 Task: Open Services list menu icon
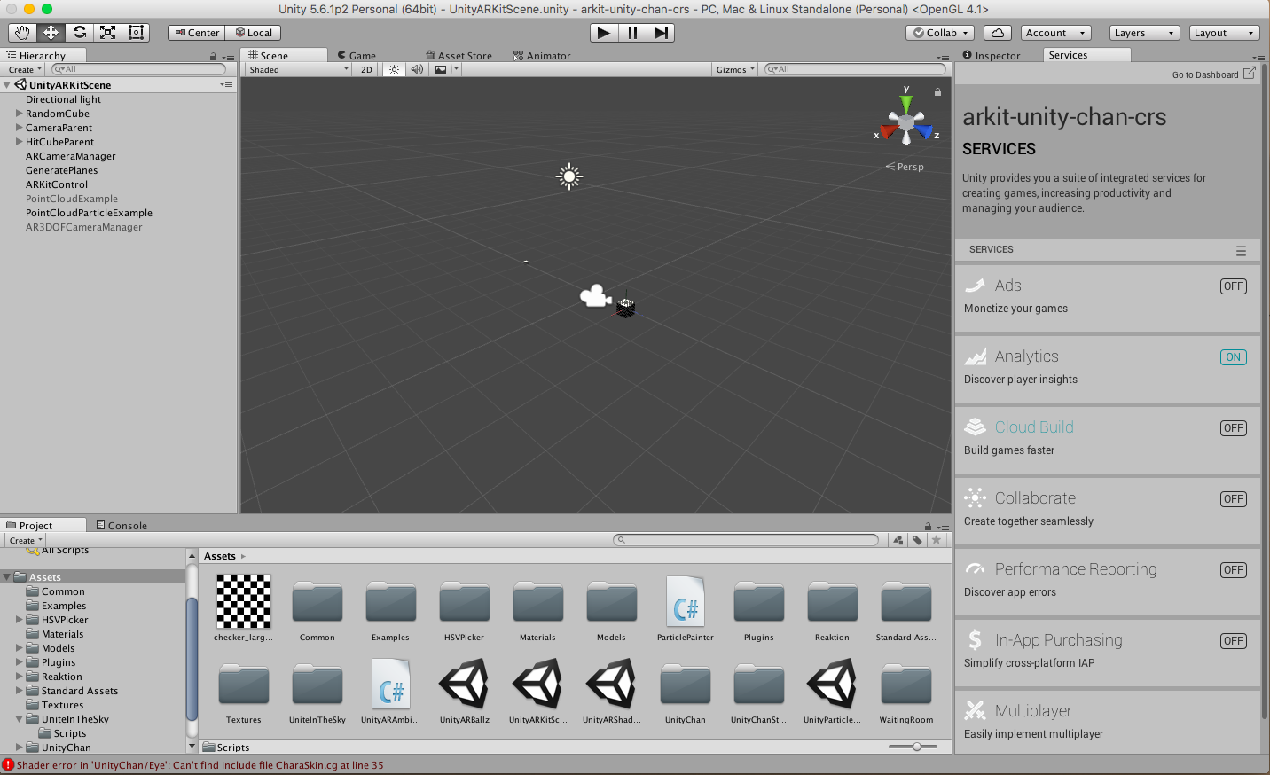(x=1241, y=251)
